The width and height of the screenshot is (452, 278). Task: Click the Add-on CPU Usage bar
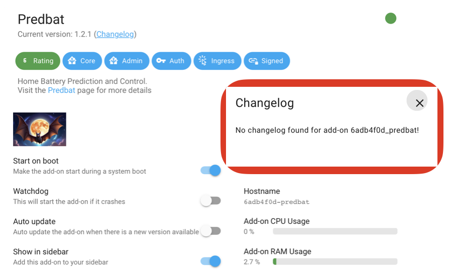[x=335, y=231]
